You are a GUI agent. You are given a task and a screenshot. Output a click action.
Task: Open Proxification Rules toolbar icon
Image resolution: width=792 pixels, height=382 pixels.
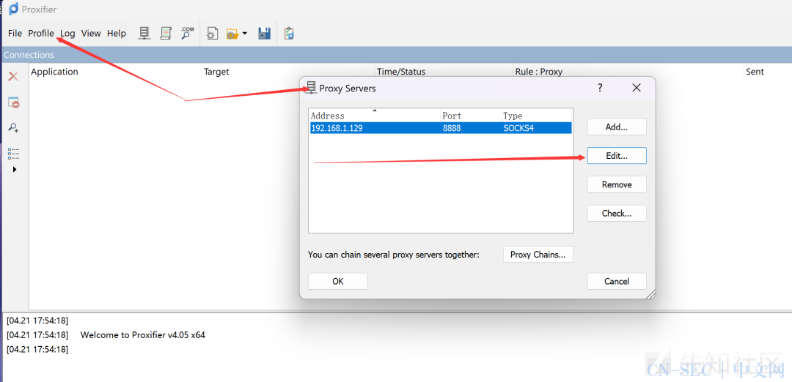point(166,33)
